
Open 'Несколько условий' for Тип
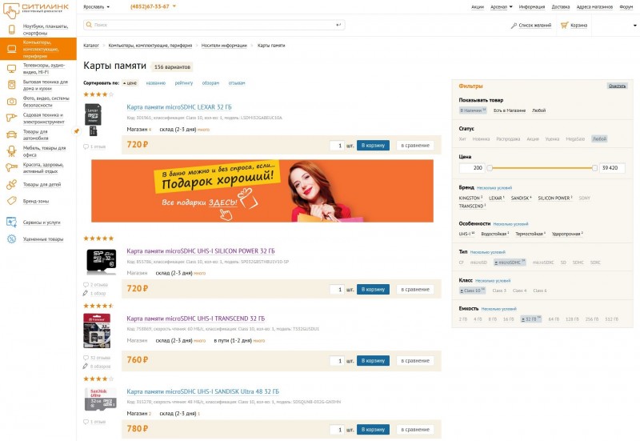coord(487,252)
